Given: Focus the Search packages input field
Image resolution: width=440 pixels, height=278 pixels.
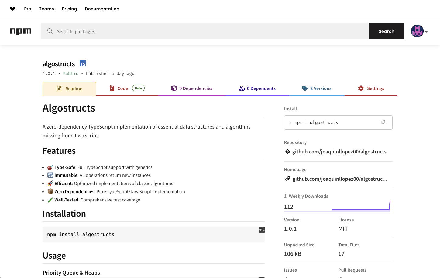Looking at the screenshot, I should [205, 31].
